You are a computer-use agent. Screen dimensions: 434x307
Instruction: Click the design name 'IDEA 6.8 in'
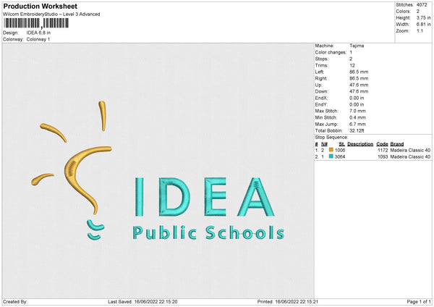(38, 33)
